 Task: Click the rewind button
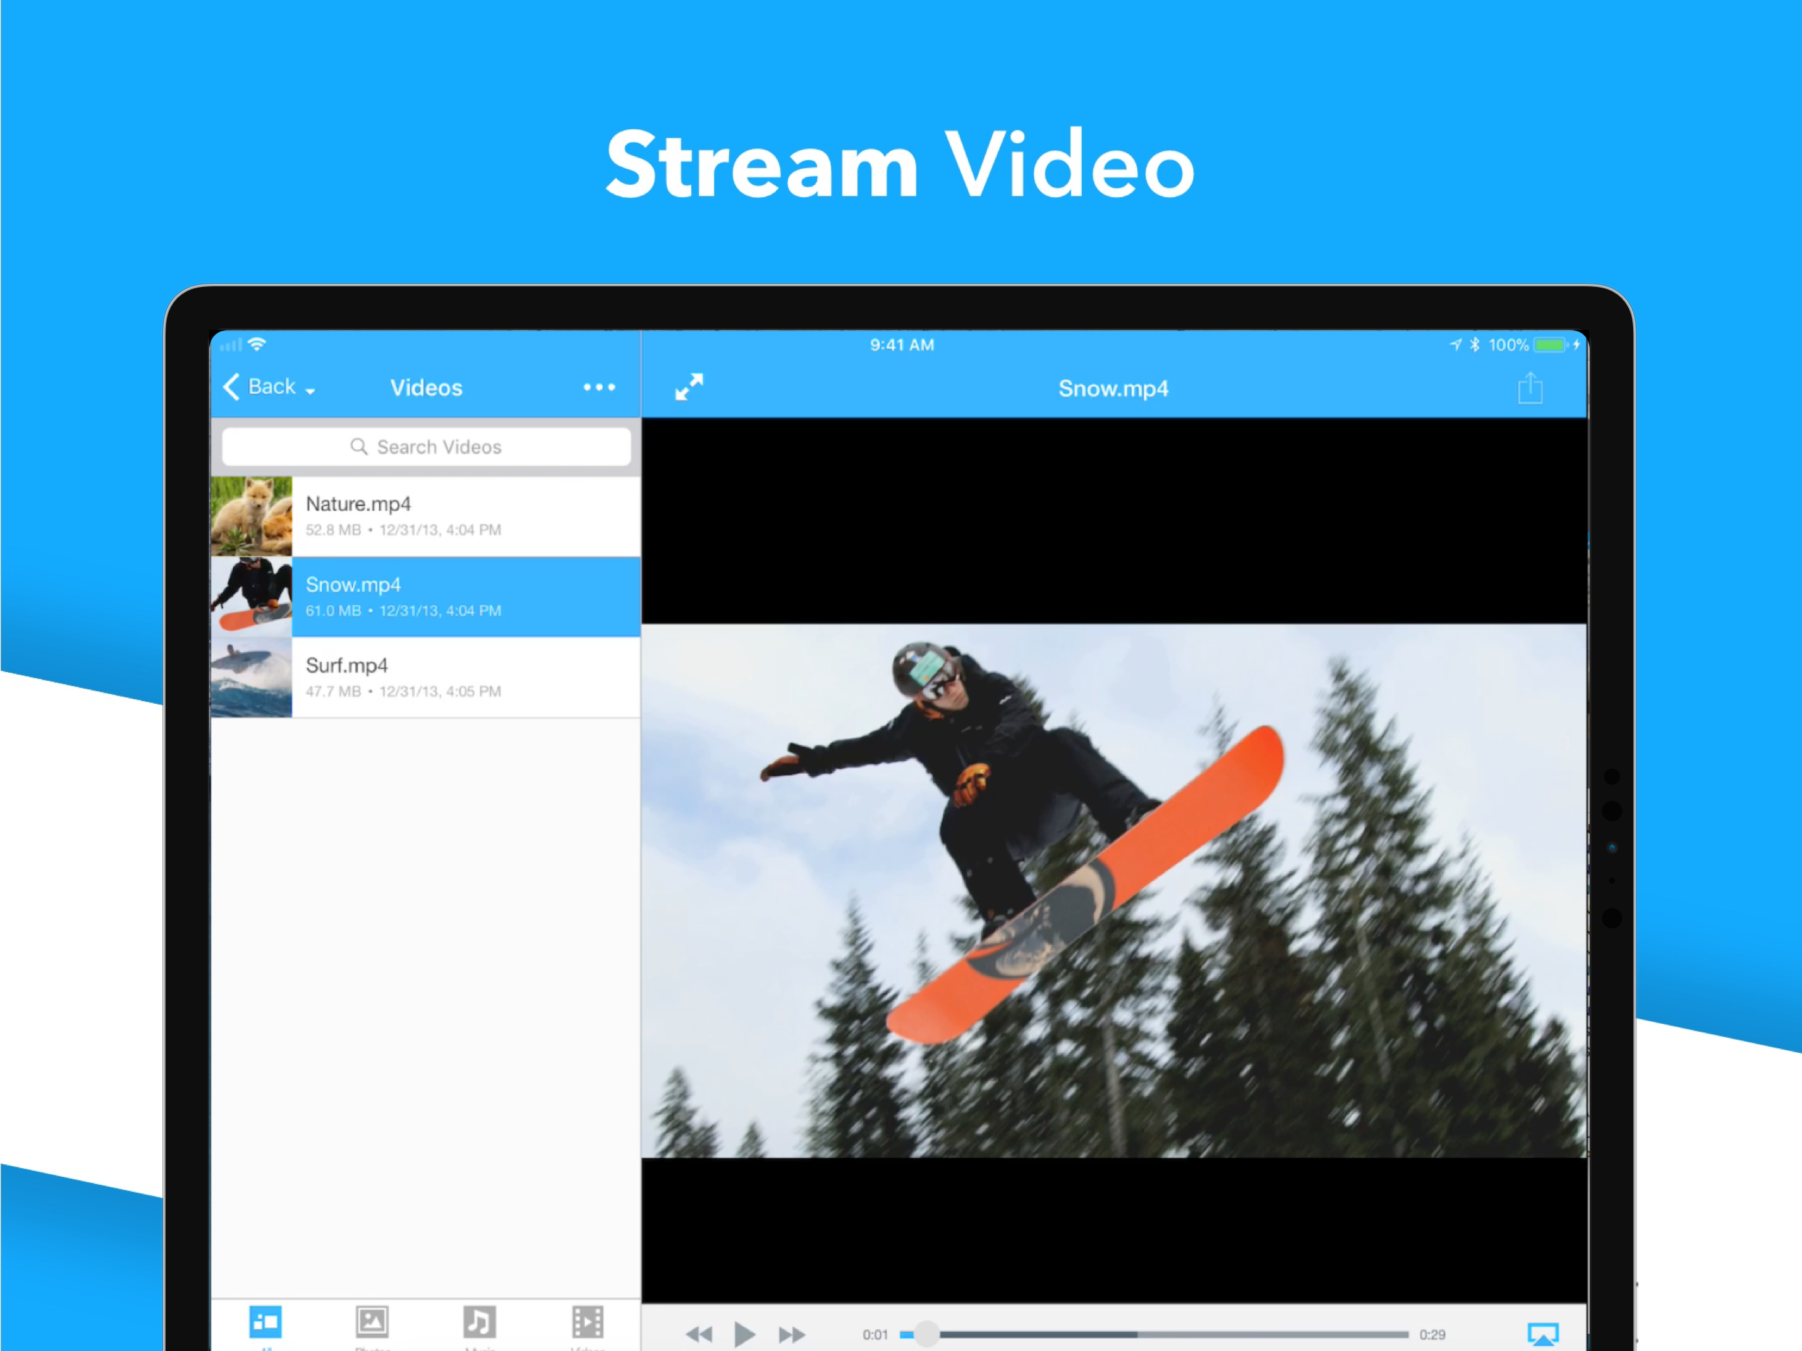tap(698, 1334)
